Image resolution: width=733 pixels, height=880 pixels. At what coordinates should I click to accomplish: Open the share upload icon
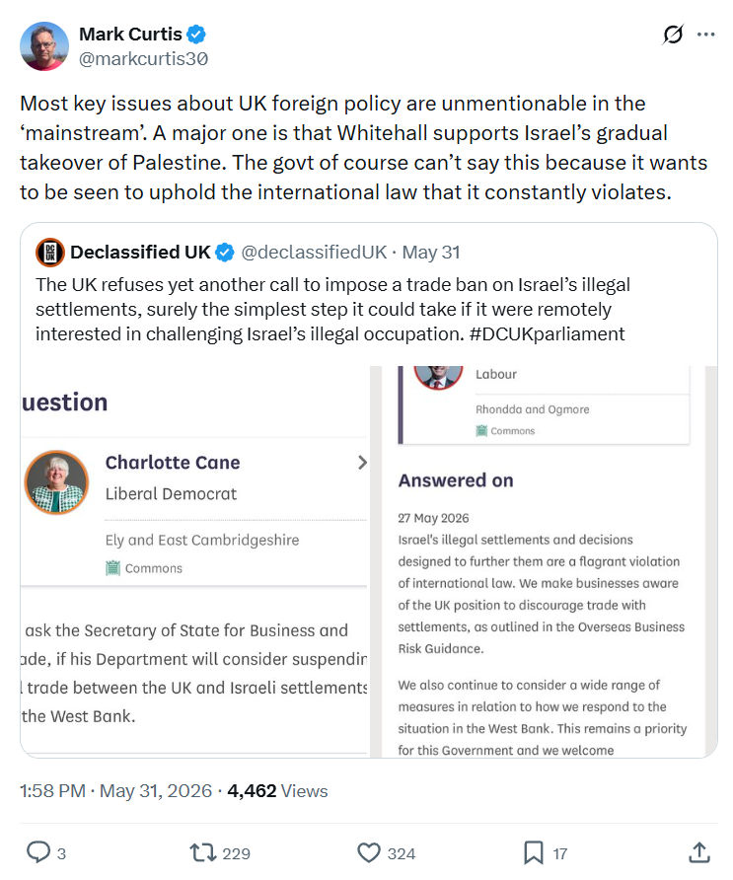coord(698,852)
